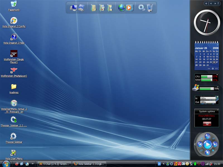Open the gears settings icon in top dock
223x167 pixels.
tap(142, 8)
